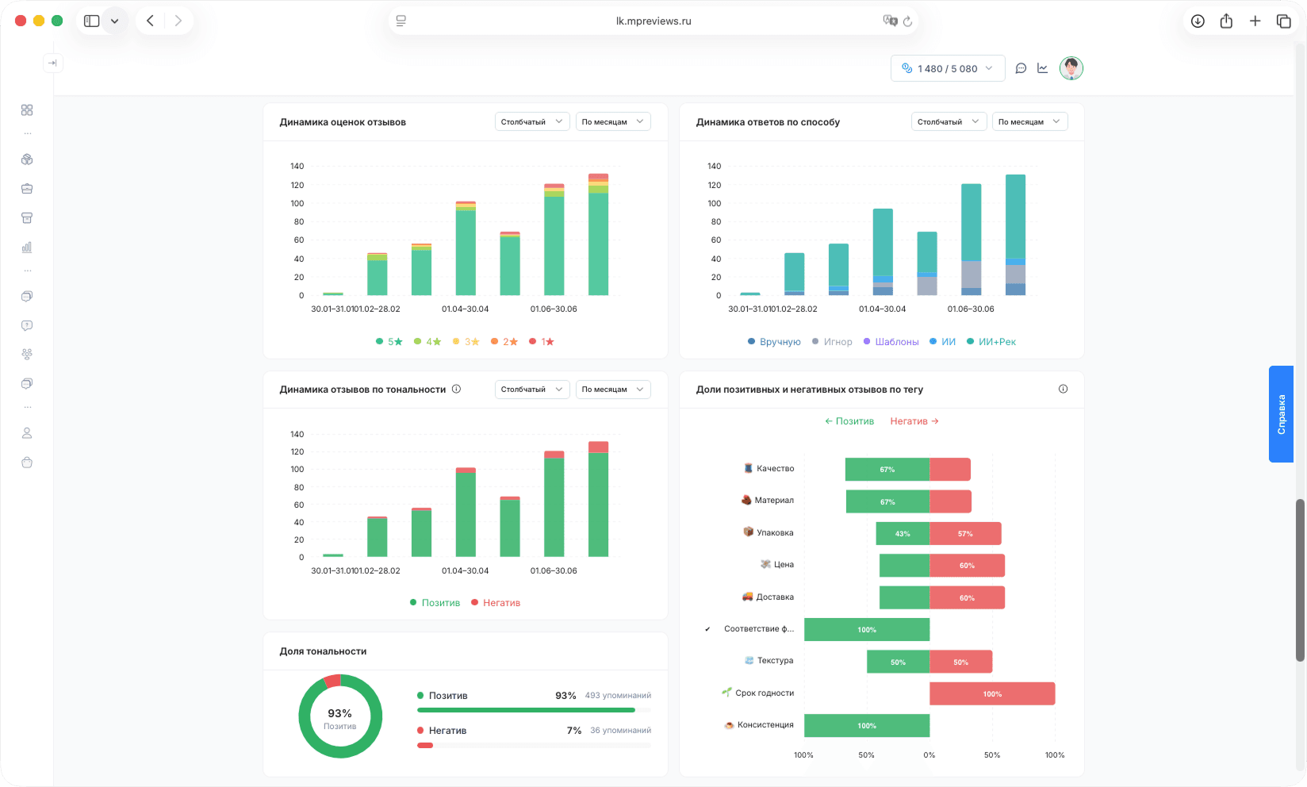Show the Safari tab overview

point(1284,21)
